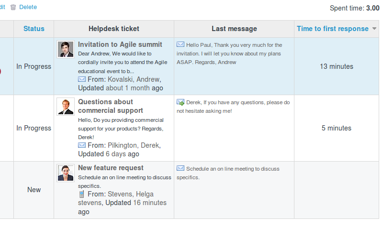
Task: Click the envelope icon before From: Kovalski, Andrew
Action: pos(82,79)
